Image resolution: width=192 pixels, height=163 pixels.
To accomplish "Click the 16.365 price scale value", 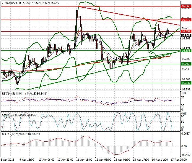I will pyautogui.click(x=186, y=79).
